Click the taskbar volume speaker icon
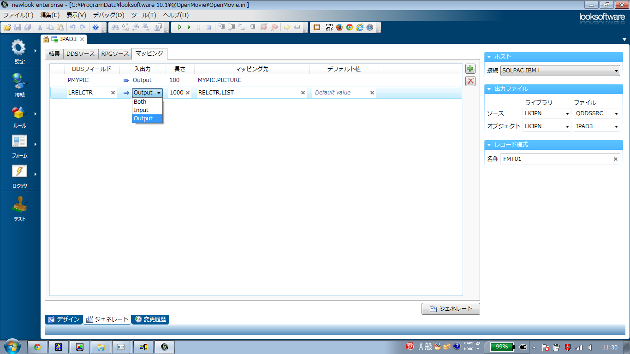Screen dimensions: 630x354 (x=590, y=347)
